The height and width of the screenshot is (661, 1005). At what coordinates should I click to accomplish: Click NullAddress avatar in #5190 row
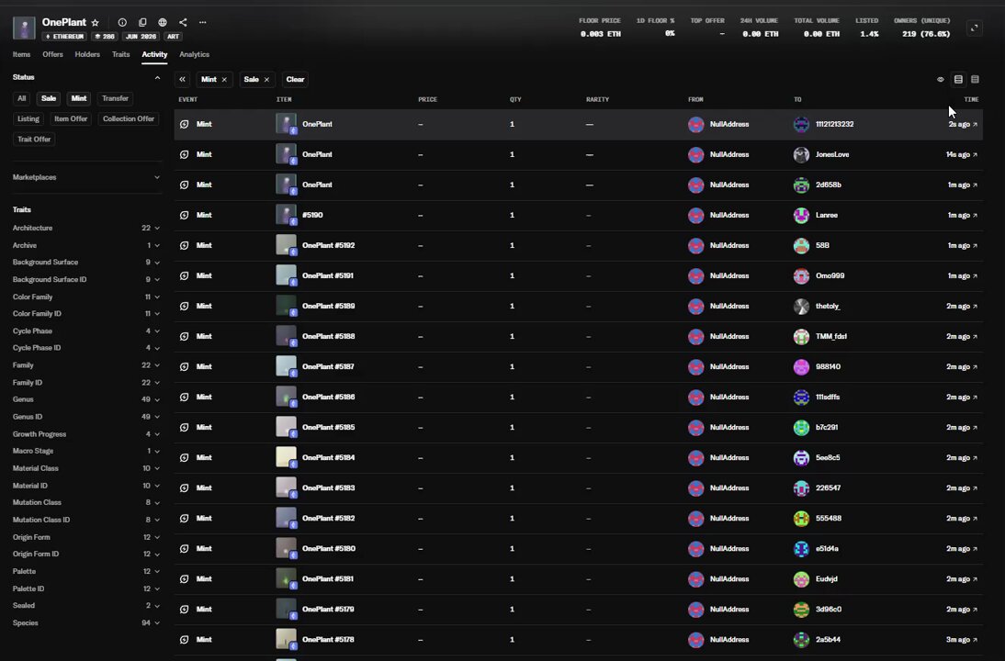click(x=696, y=215)
